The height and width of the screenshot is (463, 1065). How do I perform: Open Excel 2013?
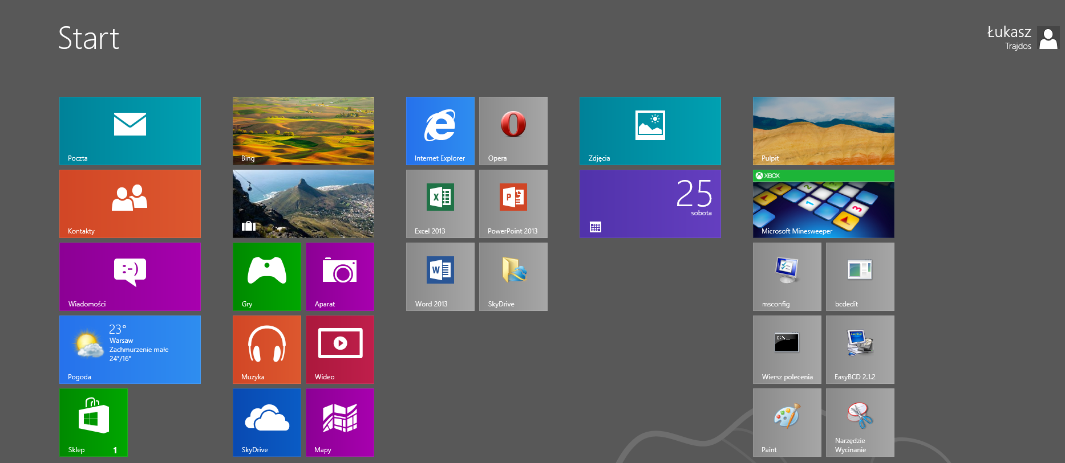coord(440,204)
